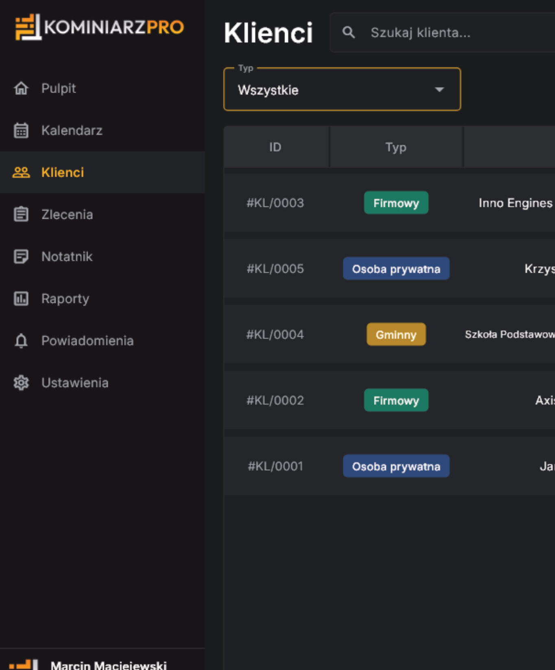Click the Raporty chart icon
The width and height of the screenshot is (555, 670).
[21, 298]
